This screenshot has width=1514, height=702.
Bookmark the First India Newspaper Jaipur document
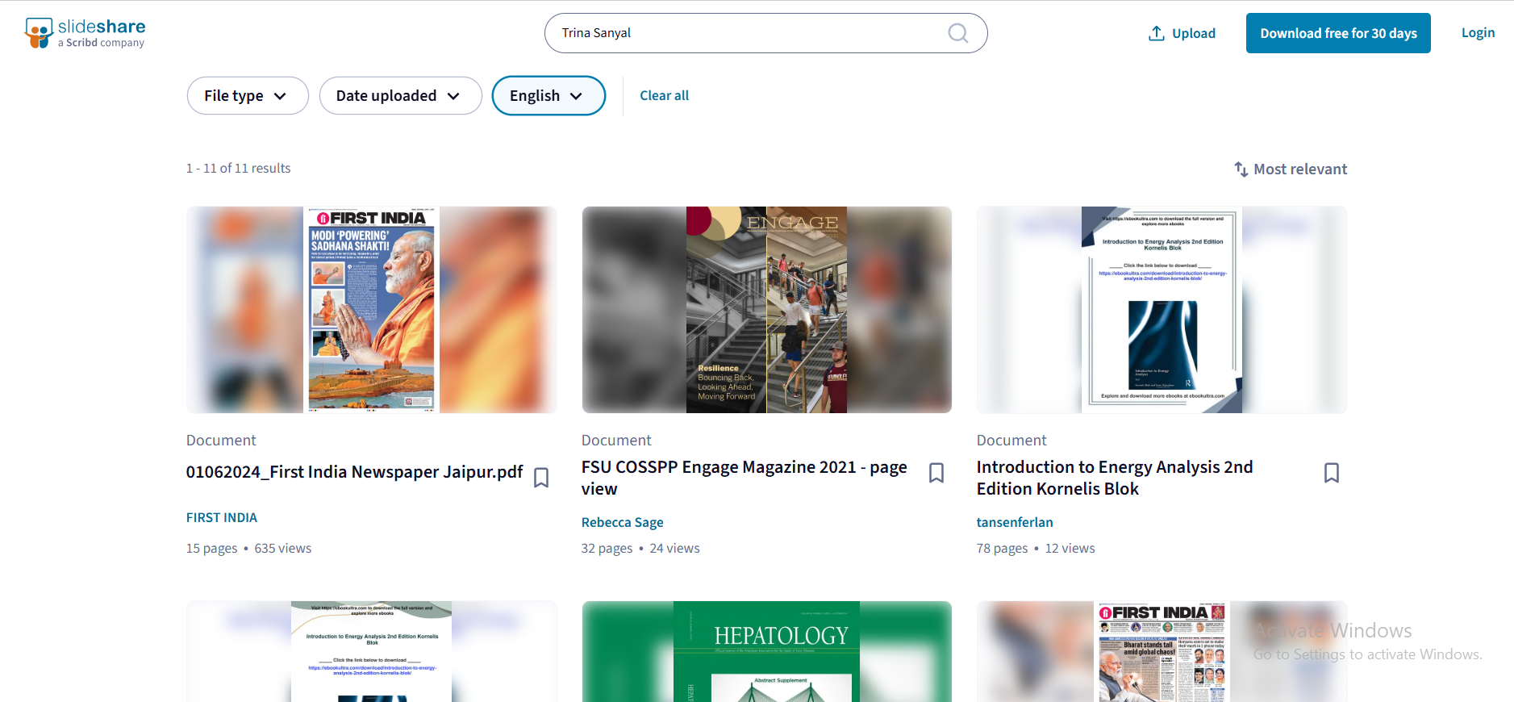click(x=541, y=478)
